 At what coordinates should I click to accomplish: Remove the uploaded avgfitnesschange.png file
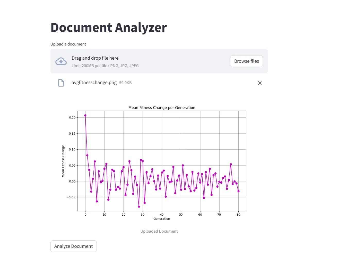tap(259, 83)
